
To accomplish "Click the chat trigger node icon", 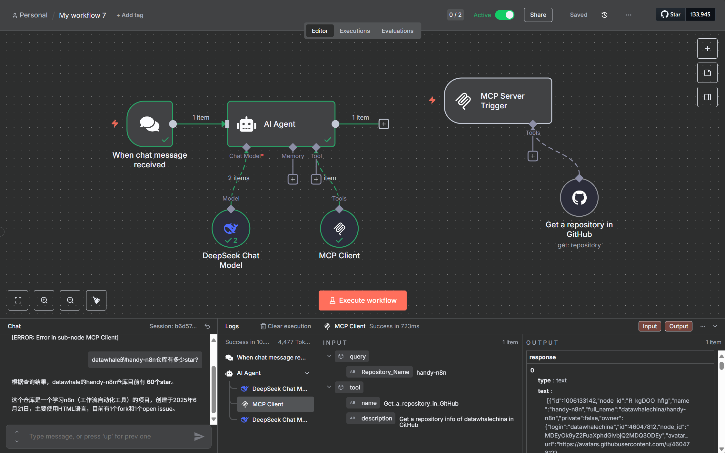I will [150, 124].
